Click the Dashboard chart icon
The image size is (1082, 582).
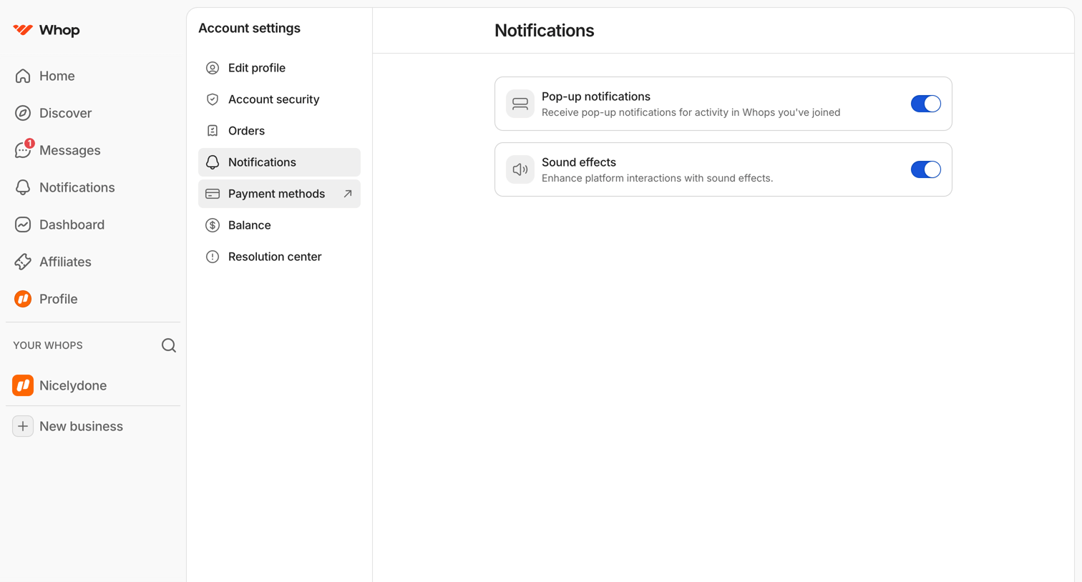[x=23, y=225]
